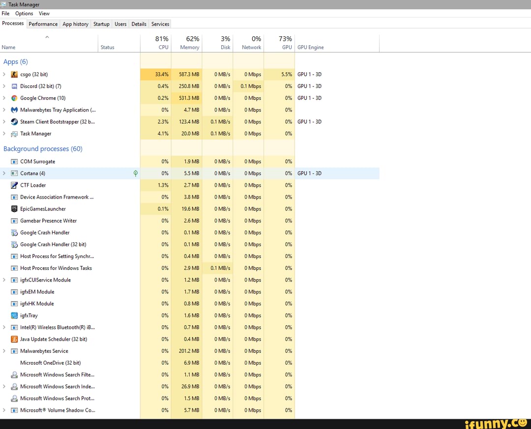Expand the Cortana (4) process group
The width and height of the screenshot is (531, 429).
tap(4, 173)
